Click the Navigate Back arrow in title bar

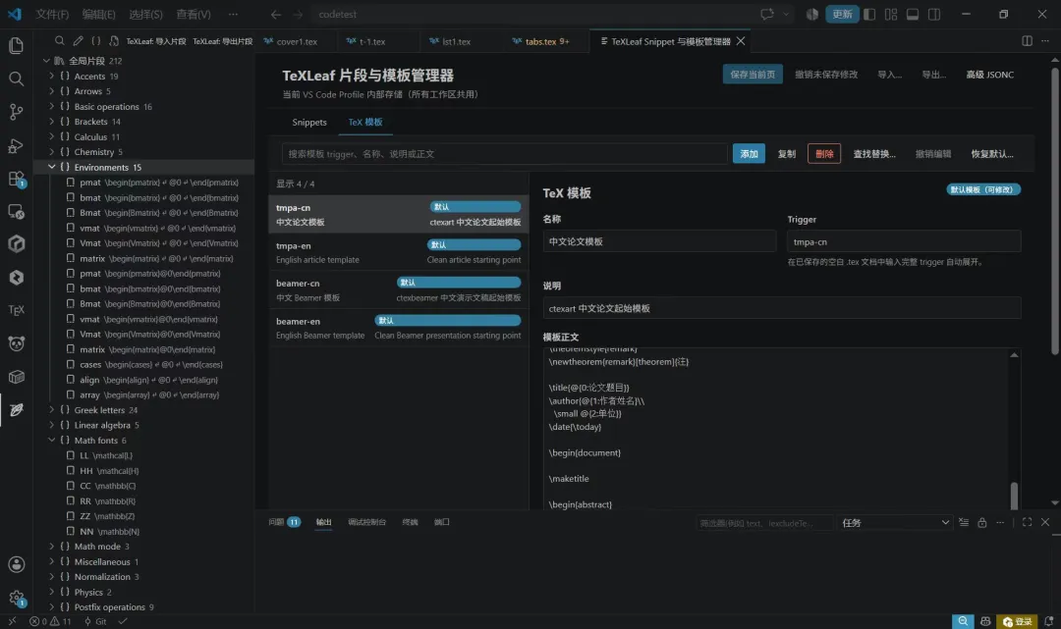click(275, 14)
